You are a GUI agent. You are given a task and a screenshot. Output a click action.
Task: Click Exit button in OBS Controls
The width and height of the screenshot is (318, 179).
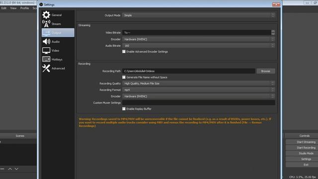click(x=302, y=165)
